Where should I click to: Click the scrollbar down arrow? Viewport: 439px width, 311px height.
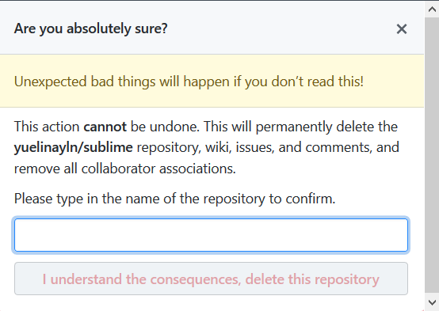(x=432, y=302)
